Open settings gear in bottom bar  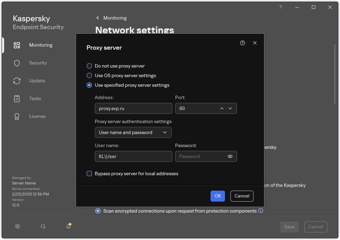point(18,226)
